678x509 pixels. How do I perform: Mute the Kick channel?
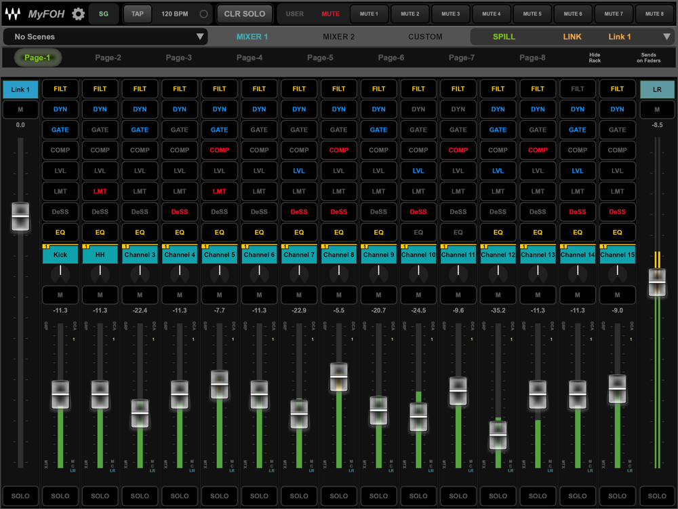point(60,295)
